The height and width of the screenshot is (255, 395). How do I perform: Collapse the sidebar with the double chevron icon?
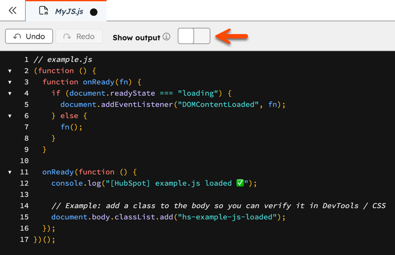12,11
